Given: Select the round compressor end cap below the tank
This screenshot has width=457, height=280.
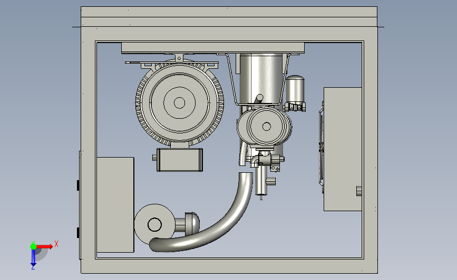Looking at the screenshot, I should tap(266, 127).
